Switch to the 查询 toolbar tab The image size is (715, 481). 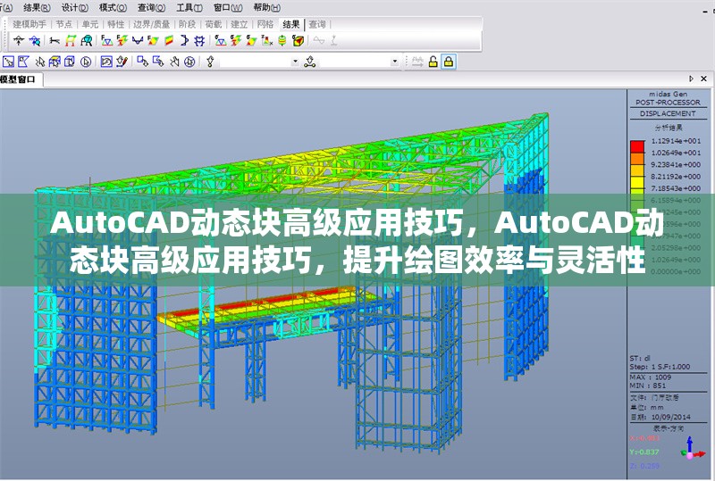pos(317,24)
